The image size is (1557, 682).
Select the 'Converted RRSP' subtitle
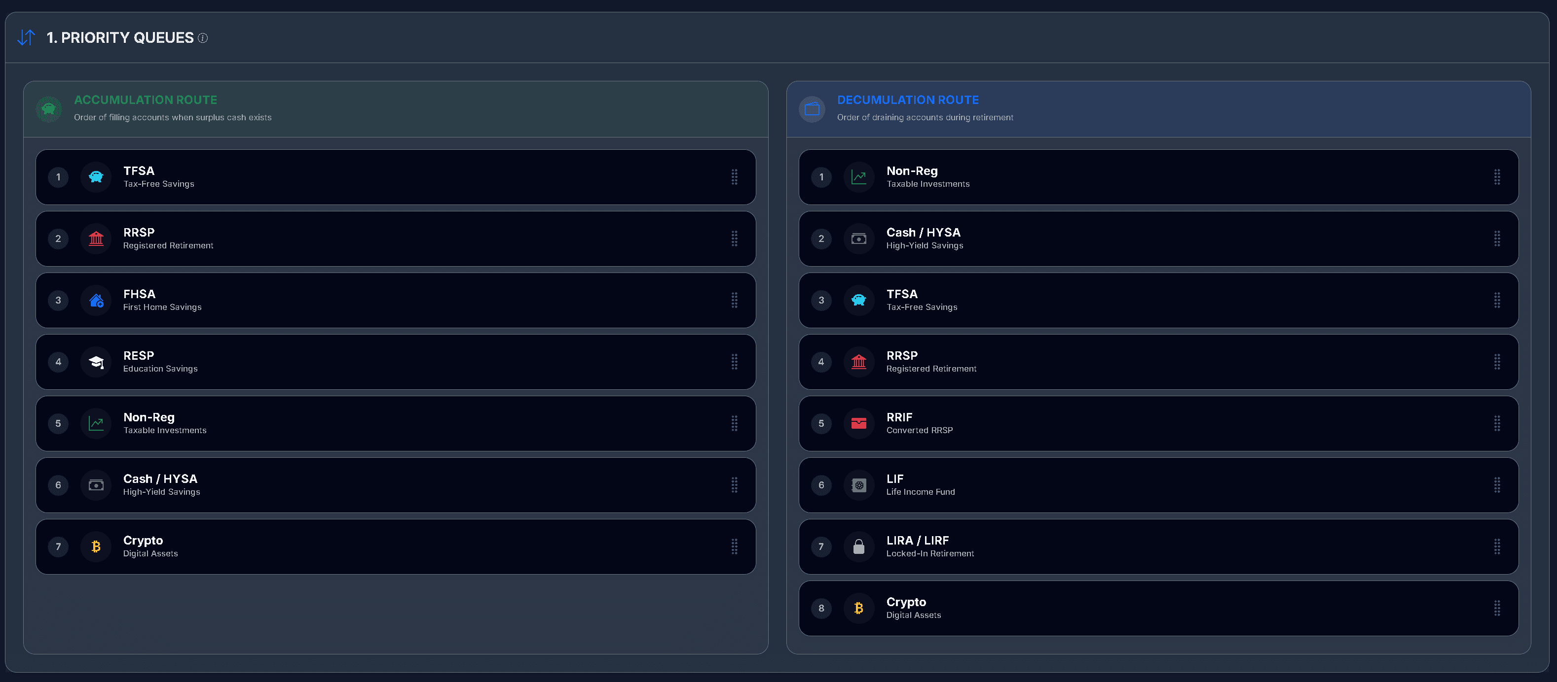click(x=919, y=430)
